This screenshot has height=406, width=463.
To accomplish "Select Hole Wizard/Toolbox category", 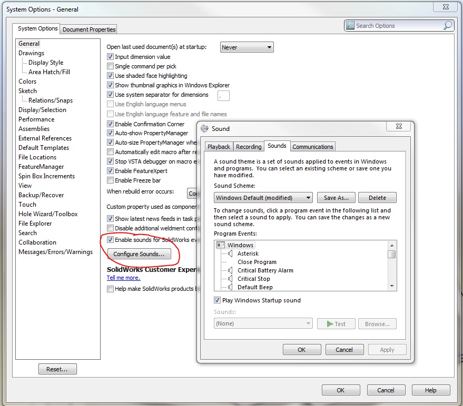I will [48, 214].
